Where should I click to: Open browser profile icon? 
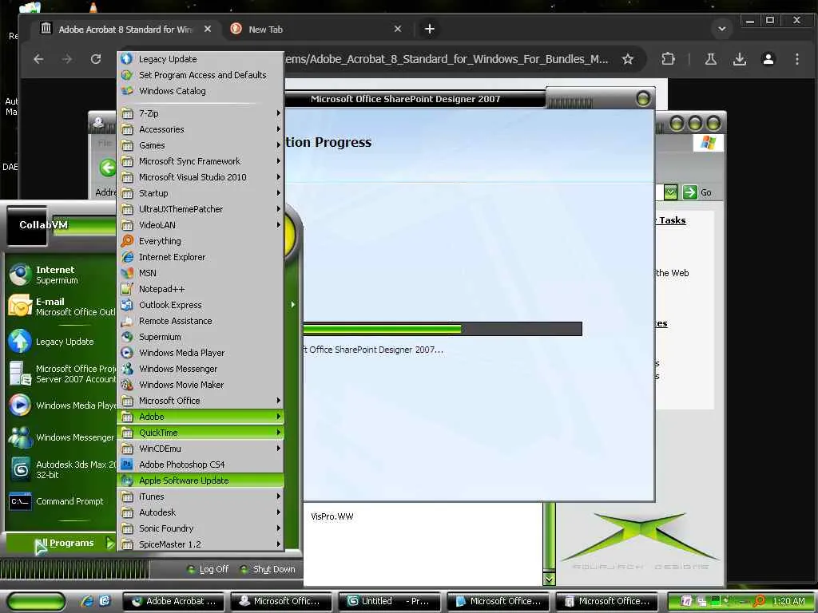(x=768, y=59)
